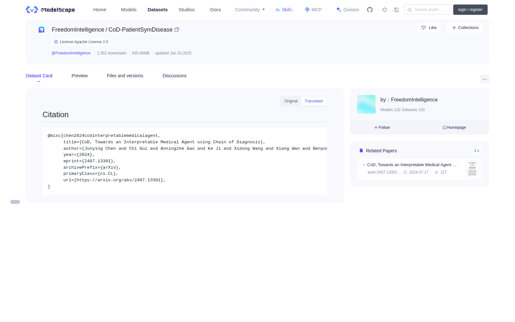The width and height of the screenshot is (515, 322).
Task: Click the FreedomIntelligence namespace in the title
Action: coord(78,30)
